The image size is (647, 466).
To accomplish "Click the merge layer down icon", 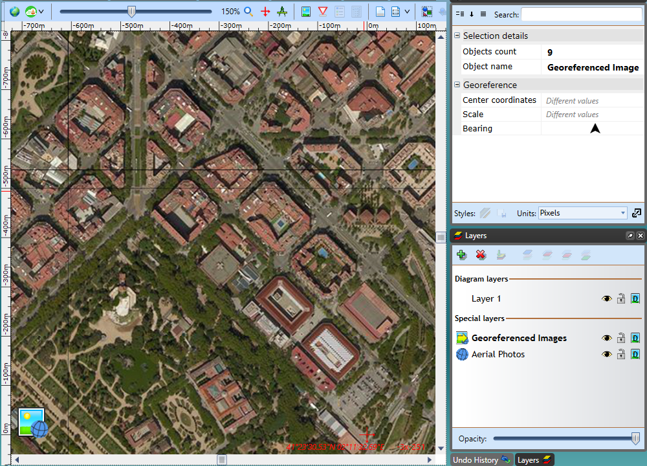I will tap(501, 255).
